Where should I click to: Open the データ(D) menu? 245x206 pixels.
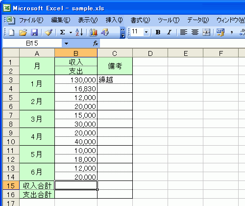point(198,20)
